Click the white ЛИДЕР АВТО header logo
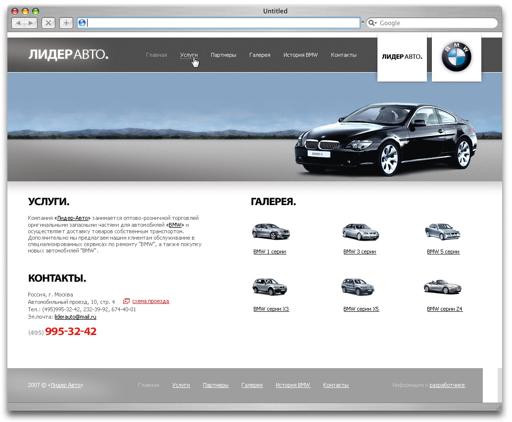This screenshot has width=512, height=422. (68, 55)
